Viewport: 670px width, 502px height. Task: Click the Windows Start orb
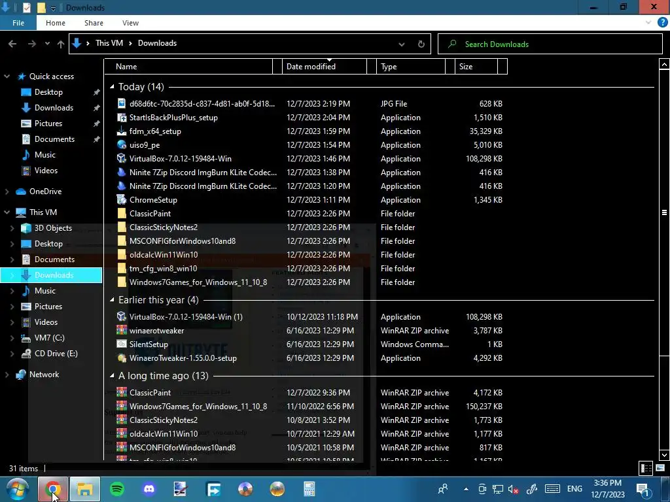18,489
